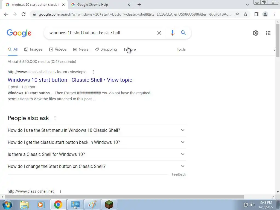Click the padlock site info icon
Screen dimensions: 280x210
pyautogui.click(x=34, y=14)
